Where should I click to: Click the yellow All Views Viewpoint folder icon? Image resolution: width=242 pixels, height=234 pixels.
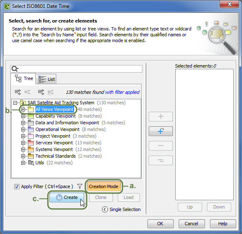click(31, 109)
